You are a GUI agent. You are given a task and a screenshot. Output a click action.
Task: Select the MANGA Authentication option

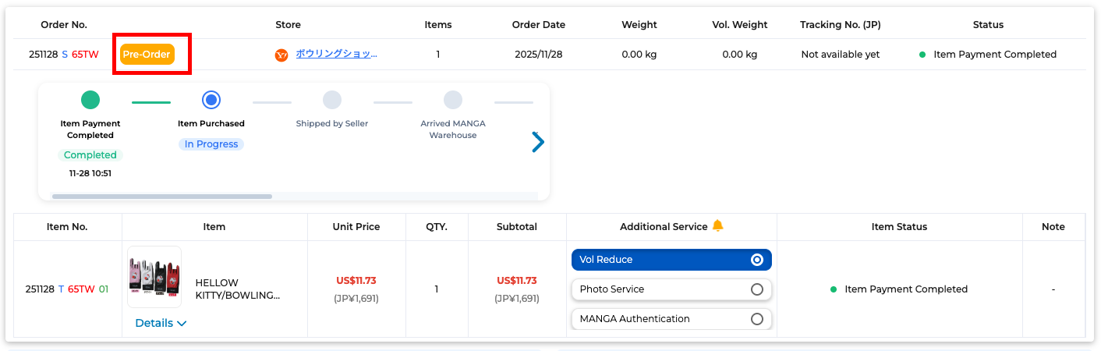point(671,319)
